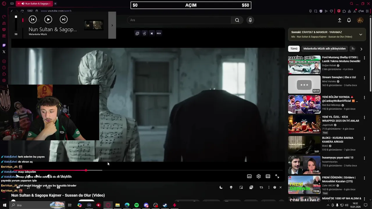Toggle picture-in-picture icon below player
372x209 pixels.
(x=241, y=188)
